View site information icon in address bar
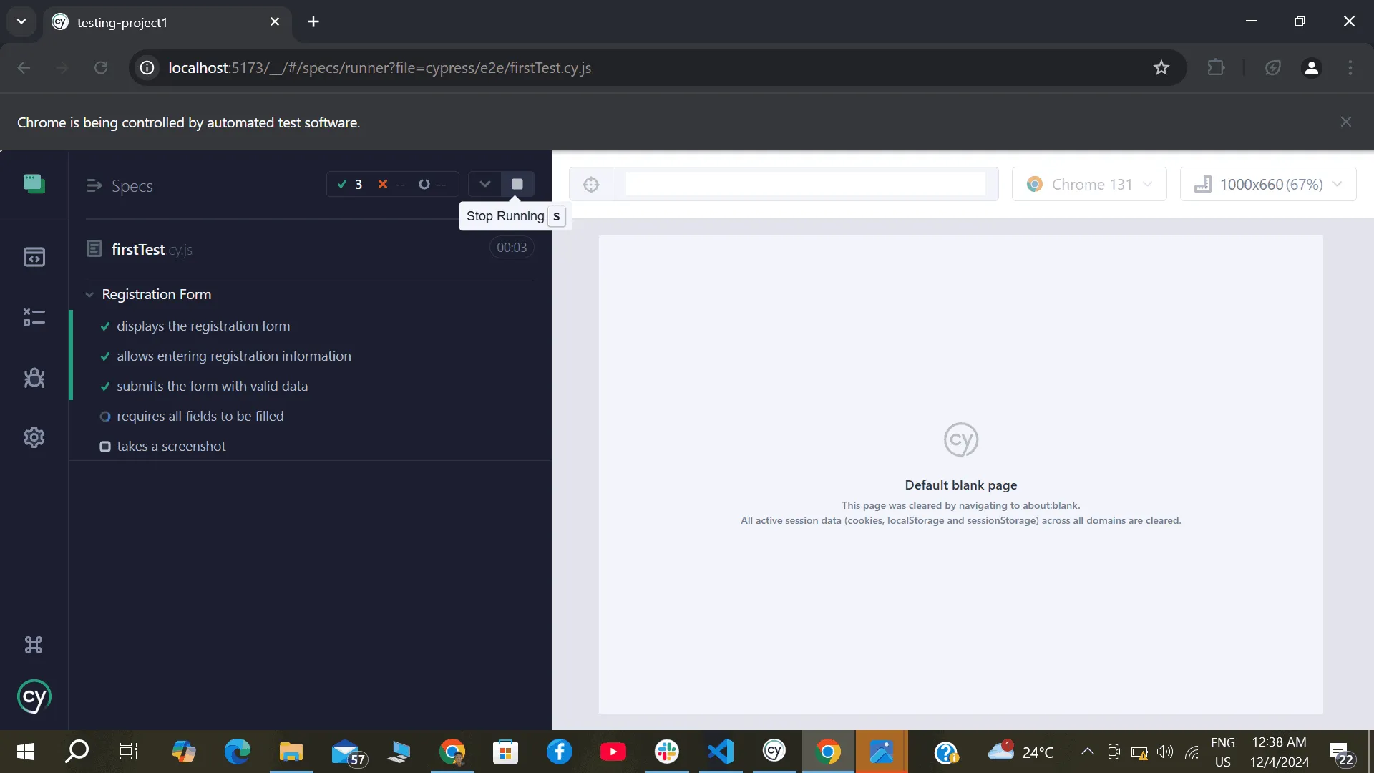This screenshot has width=1374, height=773. coord(147,68)
